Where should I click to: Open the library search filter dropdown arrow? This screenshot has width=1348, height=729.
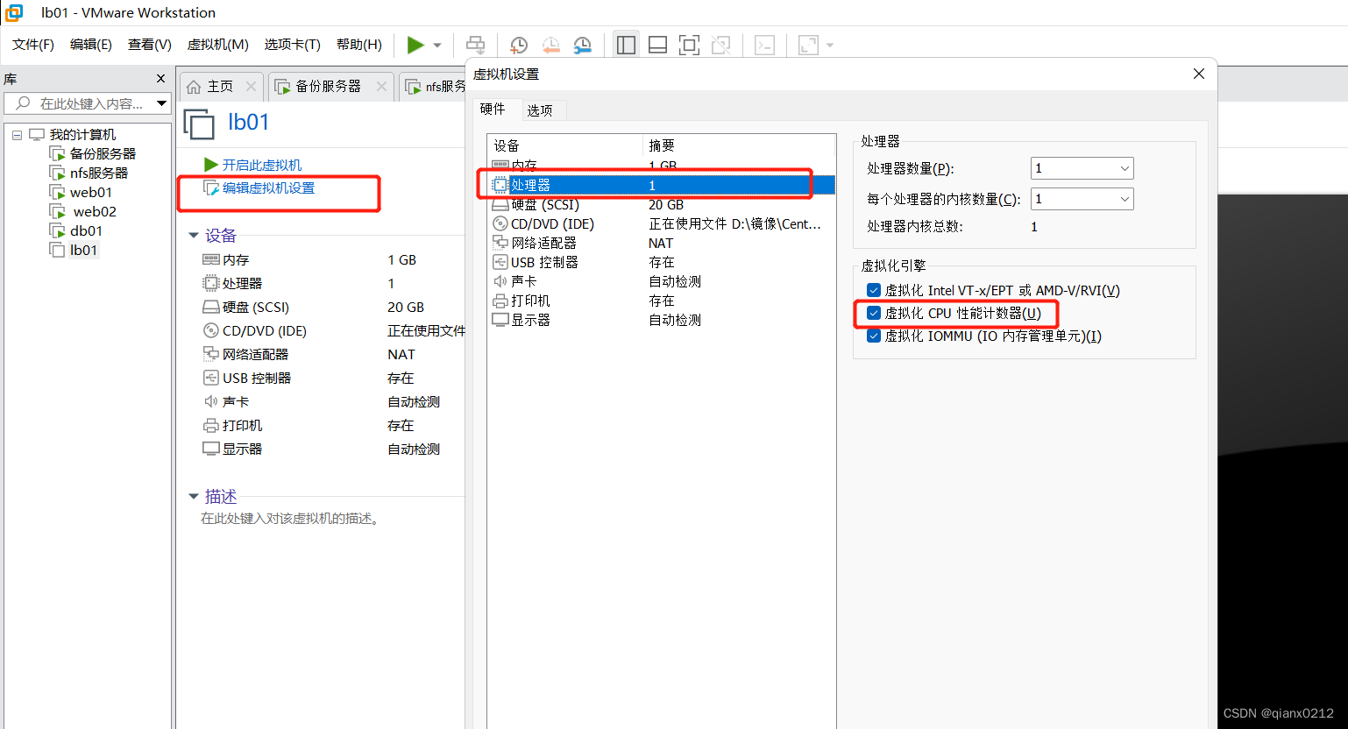[161, 103]
